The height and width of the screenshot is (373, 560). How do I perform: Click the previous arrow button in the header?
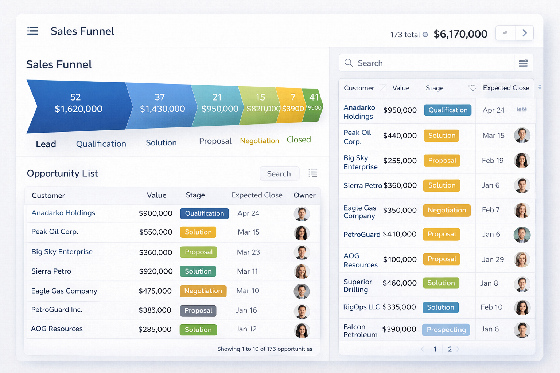click(505, 33)
